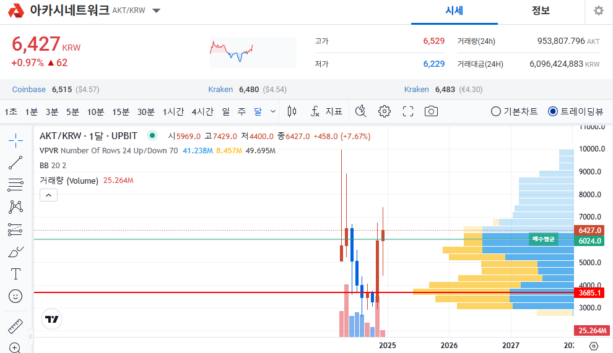Activate the zoom-in tool
This screenshot has width=613, height=353.
(x=15, y=347)
